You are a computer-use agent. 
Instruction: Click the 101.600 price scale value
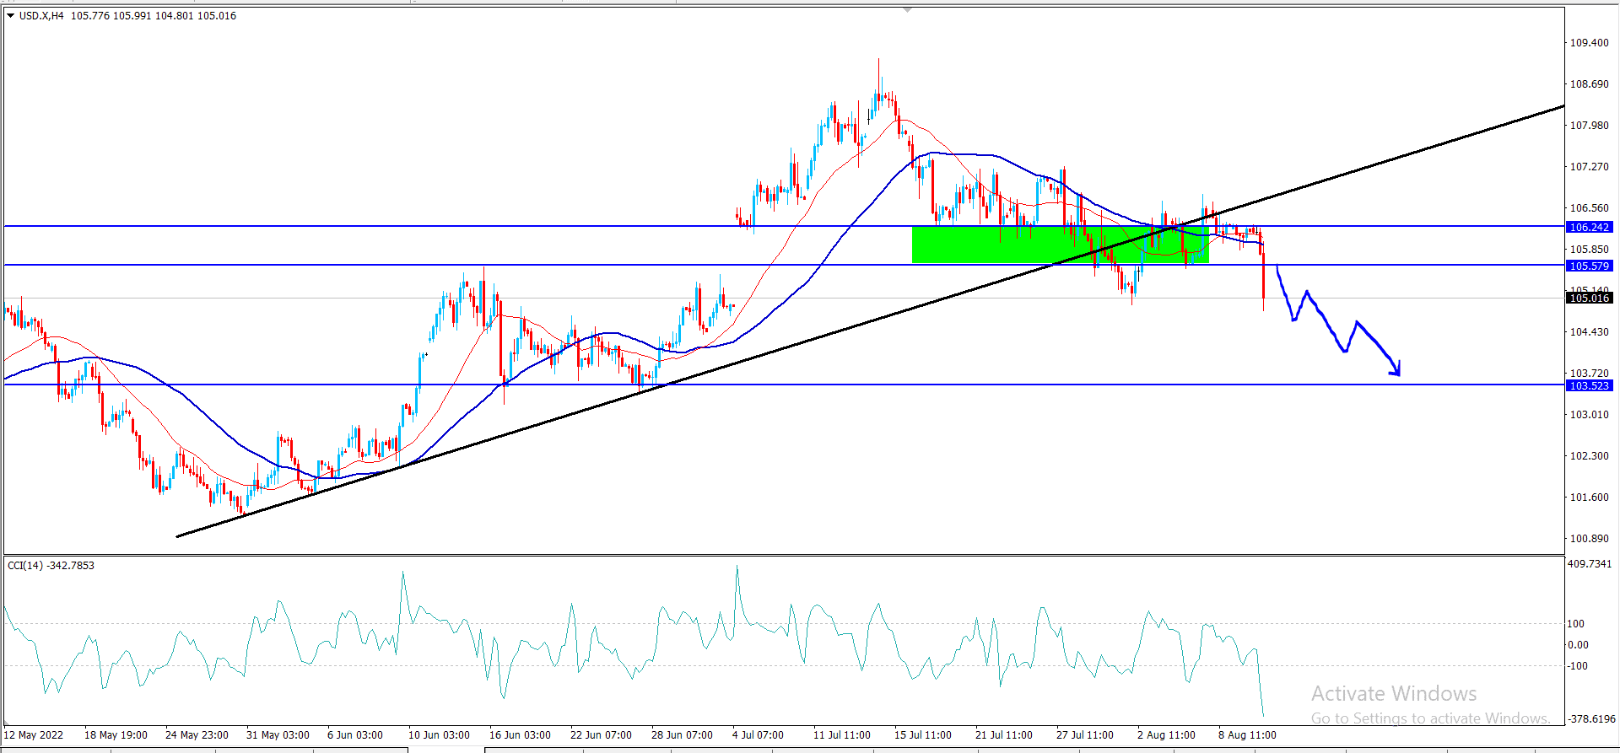1589,498
